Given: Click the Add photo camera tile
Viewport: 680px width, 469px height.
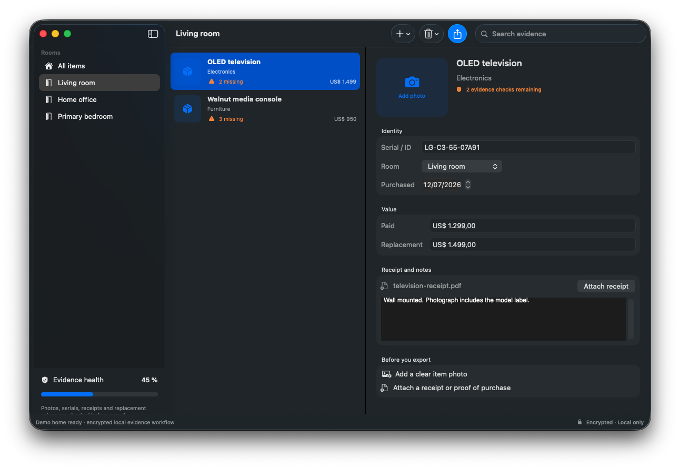Looking at the screenshot, I should tap(412, 87).
